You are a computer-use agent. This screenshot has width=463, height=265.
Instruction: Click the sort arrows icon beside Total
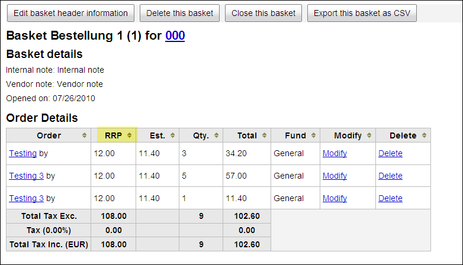(x=264, y=135)
